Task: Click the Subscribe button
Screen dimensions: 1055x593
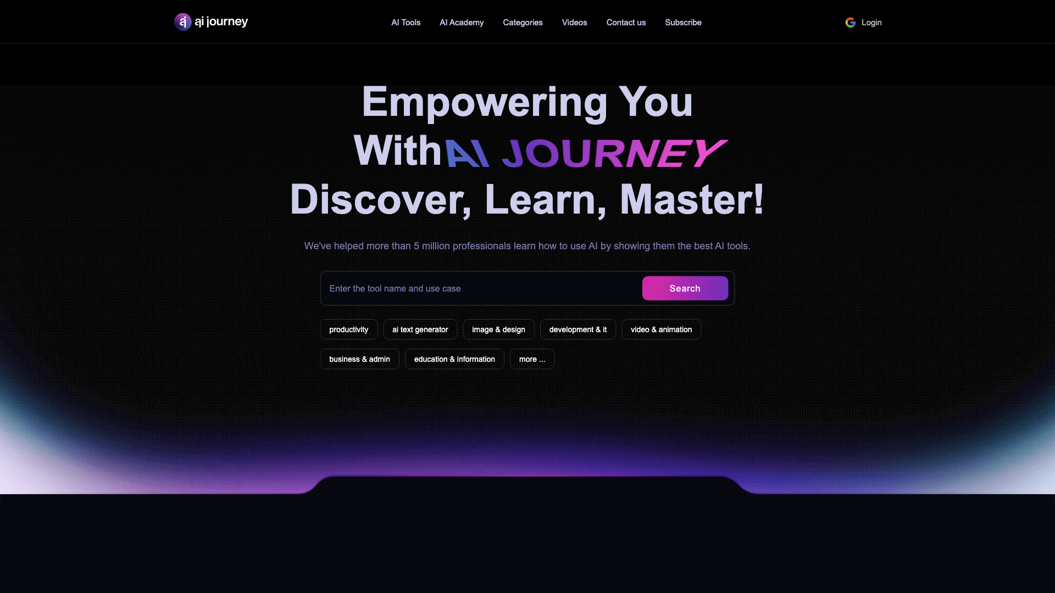Action: click(x=682, y=22)
